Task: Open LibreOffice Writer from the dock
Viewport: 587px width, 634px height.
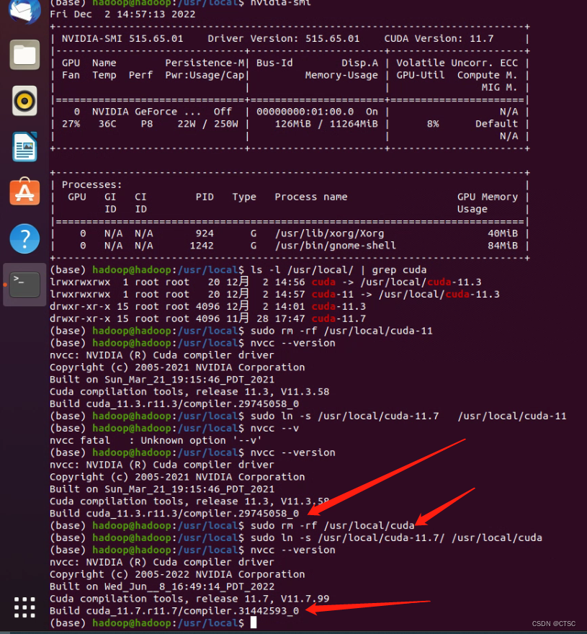Action: 24,146
